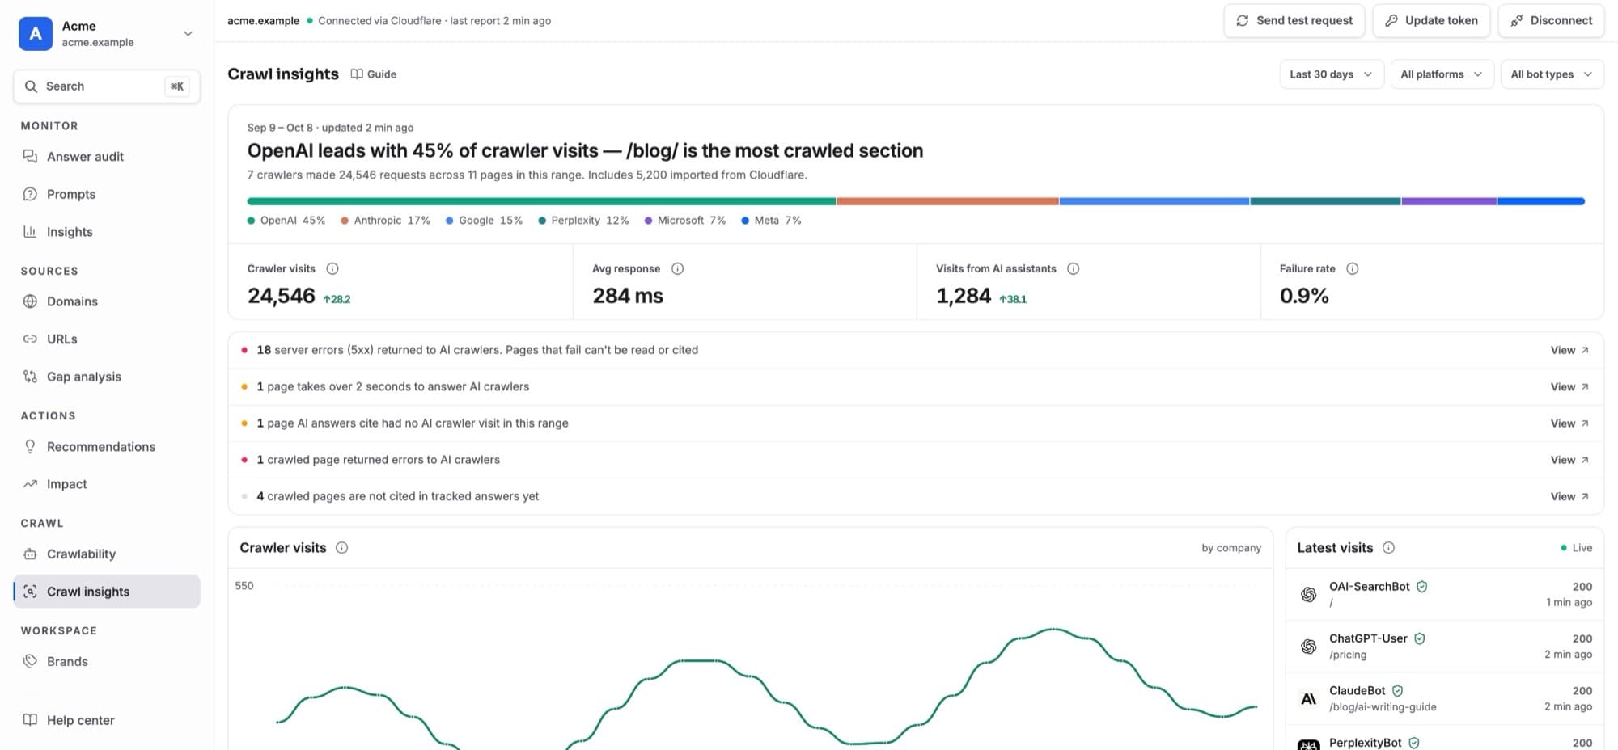Click verified shield badge next to ChatGPT-User

tap(1420, 638)
